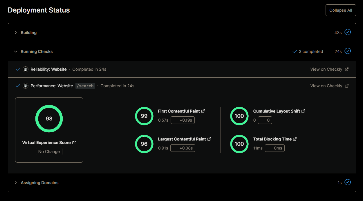Click the Checkly avatar in Reliability row

click(x=26, y=69)
